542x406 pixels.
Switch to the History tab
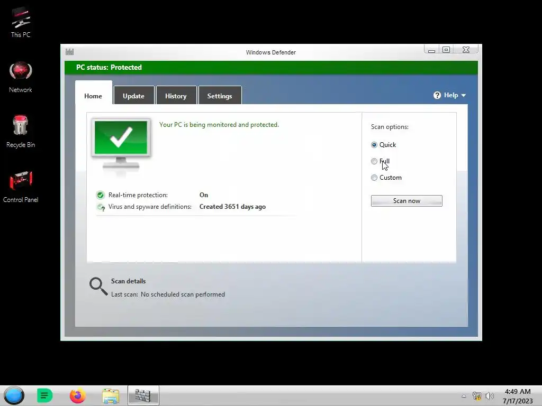coord(176,96)
